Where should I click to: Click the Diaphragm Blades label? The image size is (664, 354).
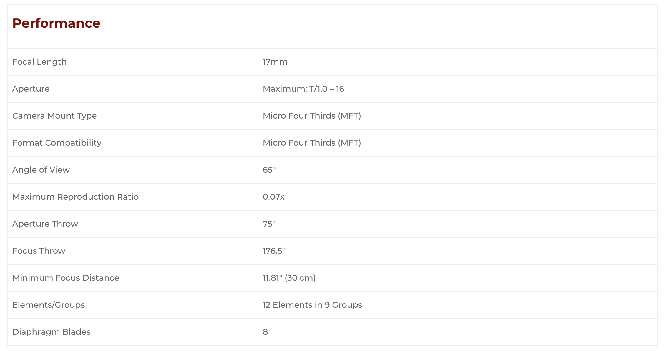(51, 332)
